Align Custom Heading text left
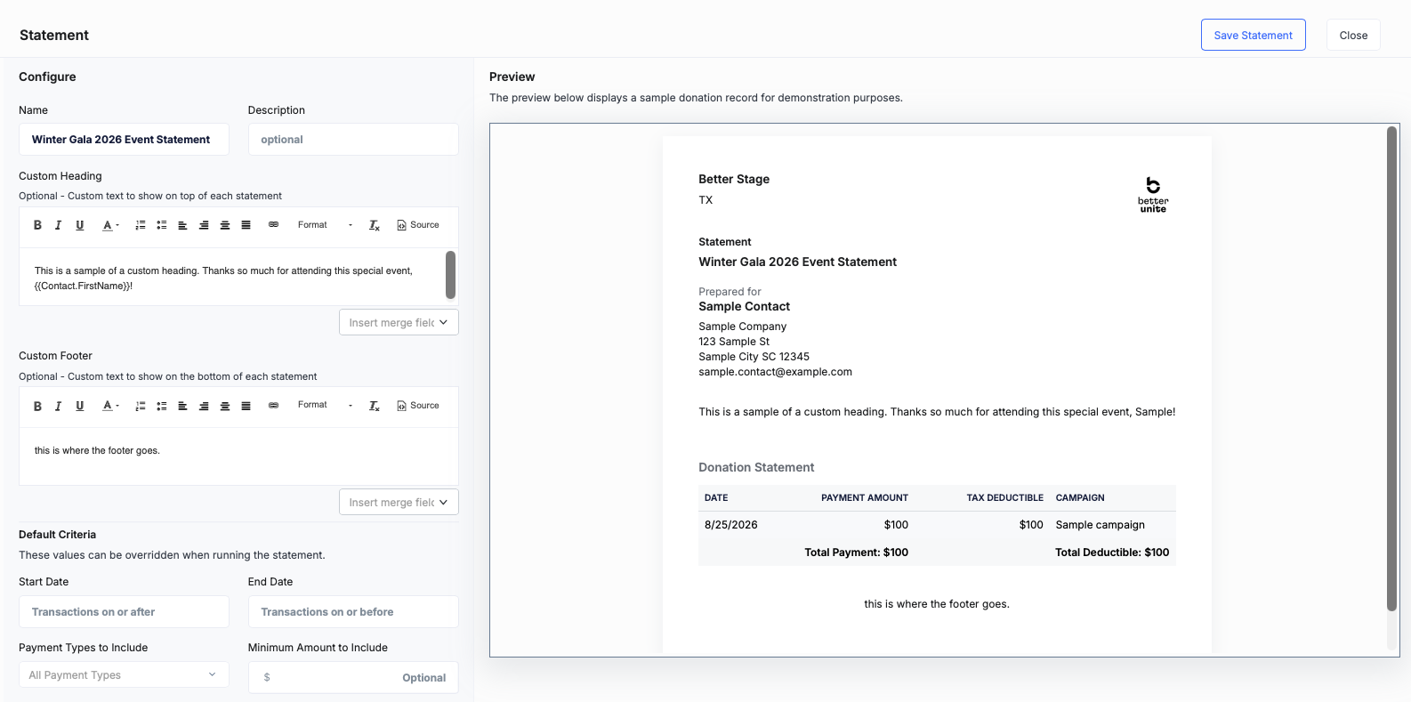 click(182, 225)
